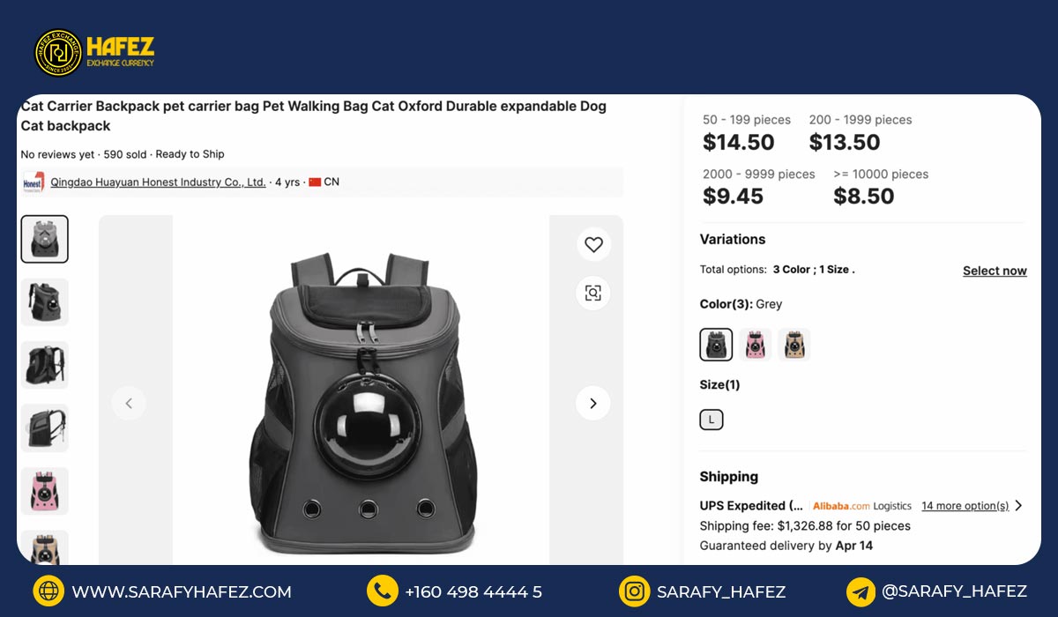The image size is (1058, 617).
Task: Open Qingdao Huayuan Honest Industry supplier link
Action: [158, 182]
